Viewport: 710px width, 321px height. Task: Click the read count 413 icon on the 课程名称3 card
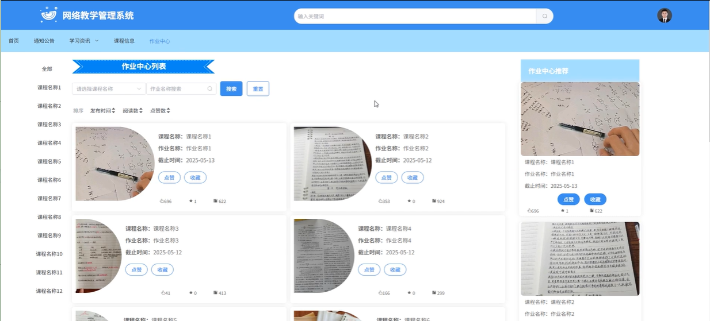coord(220,293)
